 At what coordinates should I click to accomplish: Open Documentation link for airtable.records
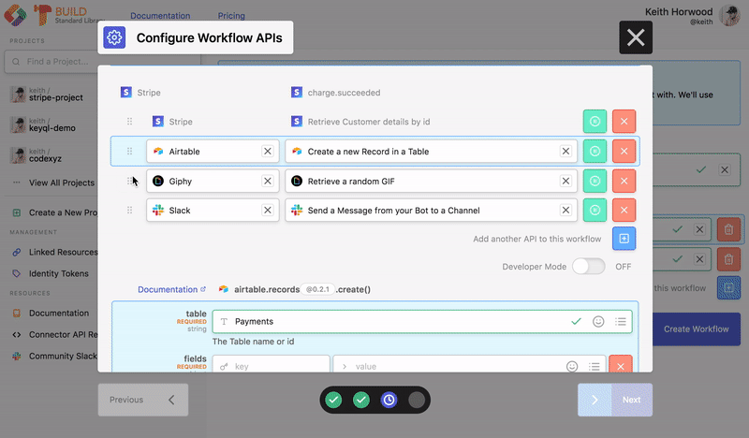tap(171, 289)
